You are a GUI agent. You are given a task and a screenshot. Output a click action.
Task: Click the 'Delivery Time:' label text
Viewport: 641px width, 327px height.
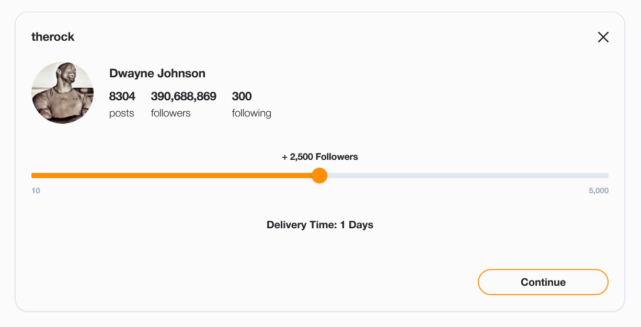click(x=302, y=225)
